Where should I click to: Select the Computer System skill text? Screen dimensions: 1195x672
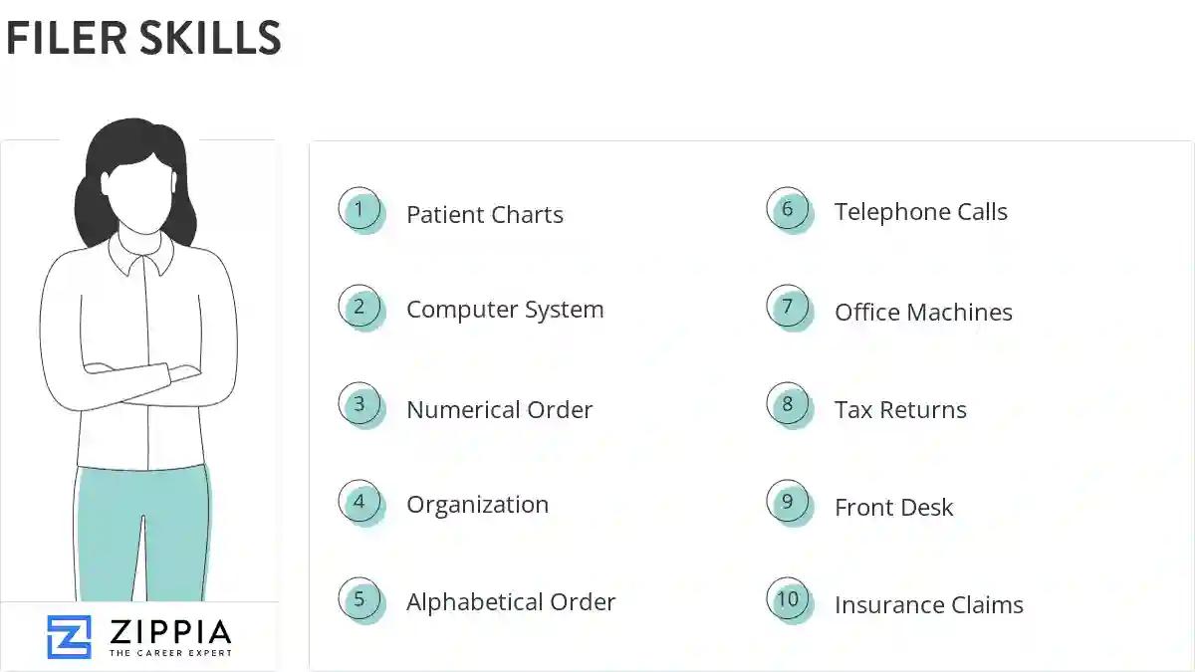coord(505,310)
